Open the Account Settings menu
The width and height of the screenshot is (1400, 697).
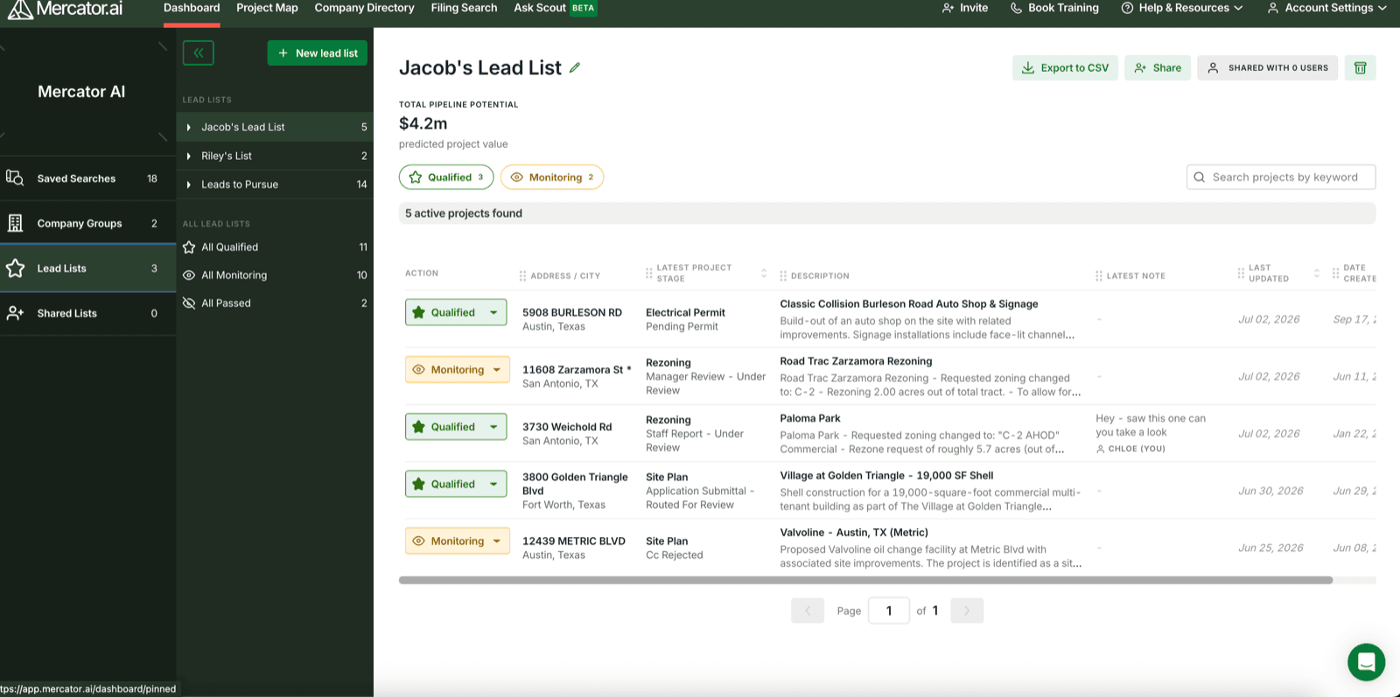click(1326, 8)
